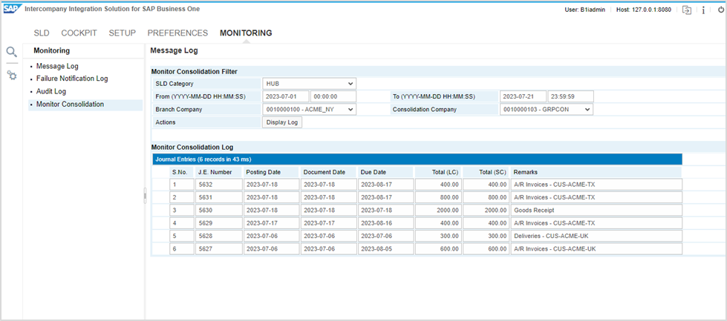The width and height of the screenshot is (727, 321).
Task: Click the SAP logo in the header
Action: (12, 10)
